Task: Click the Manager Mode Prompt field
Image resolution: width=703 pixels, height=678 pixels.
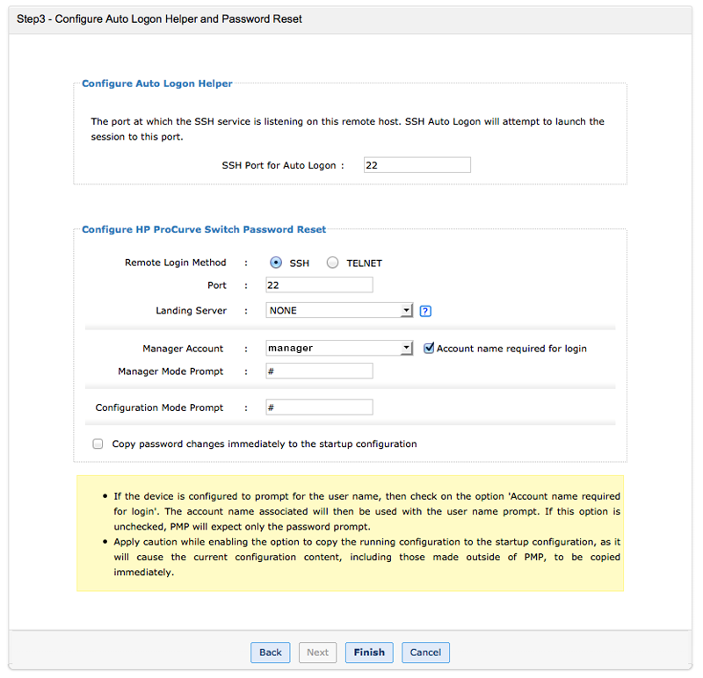Action: pos(319,370)
